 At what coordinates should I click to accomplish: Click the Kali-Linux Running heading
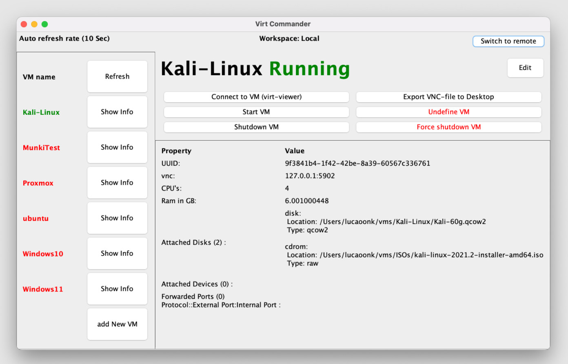[255, 69]
